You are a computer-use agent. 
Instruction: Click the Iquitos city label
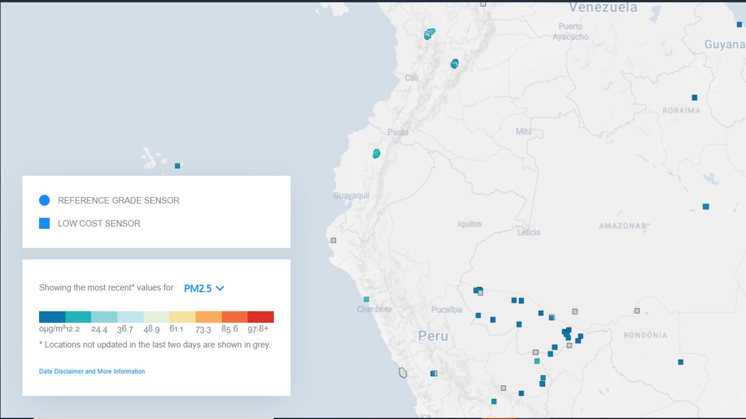tap(470, 223)
